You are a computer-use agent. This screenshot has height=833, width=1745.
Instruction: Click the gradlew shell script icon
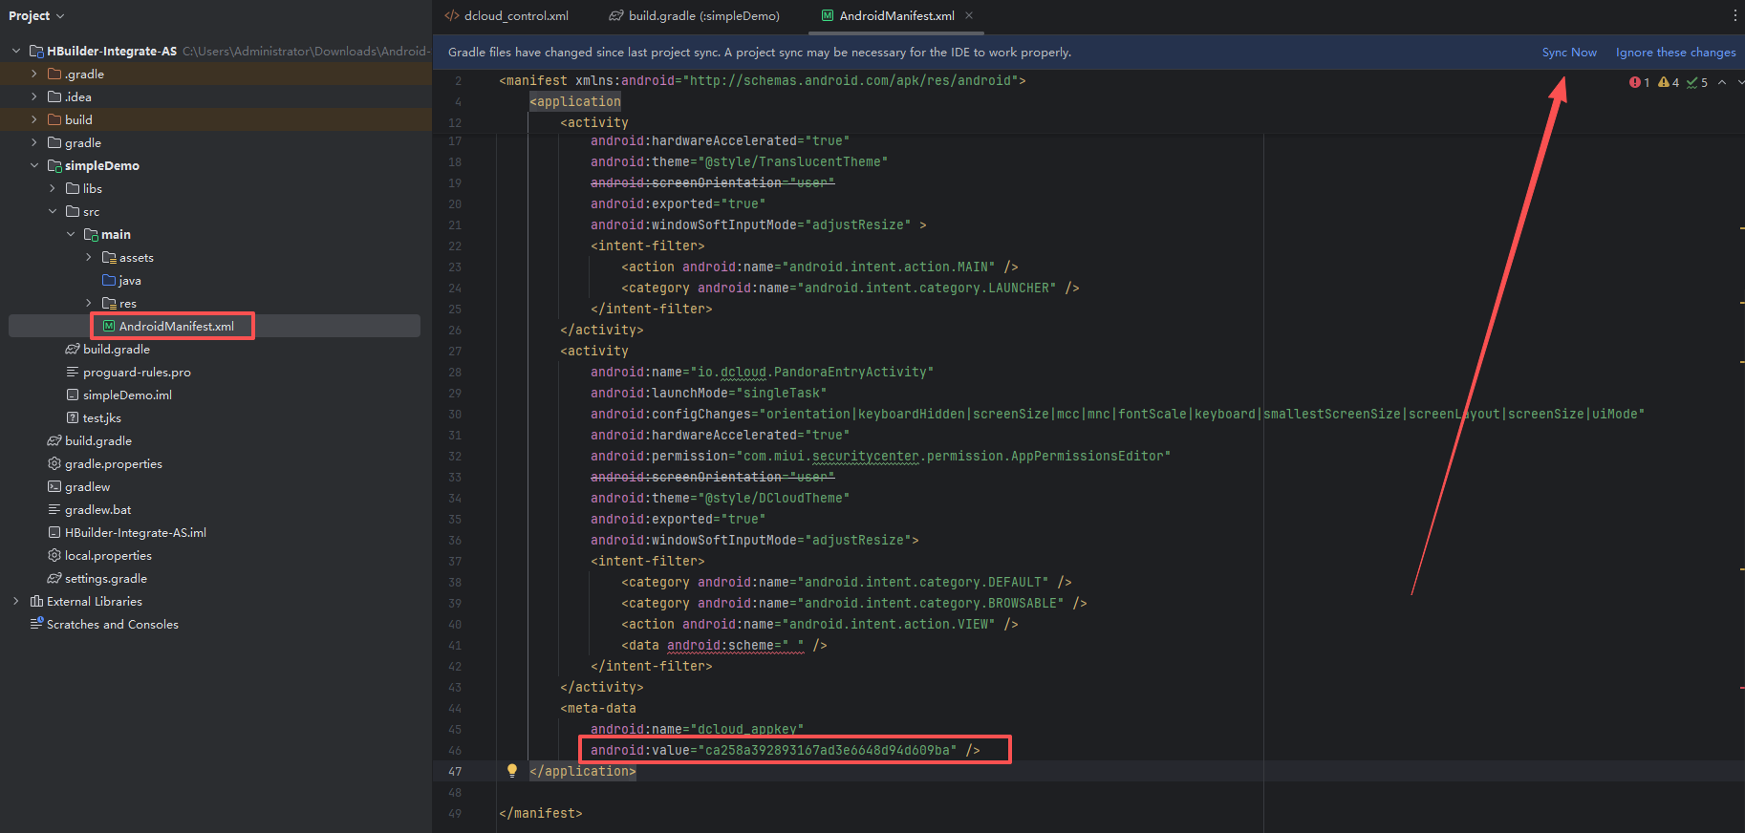tap(54, 486)
